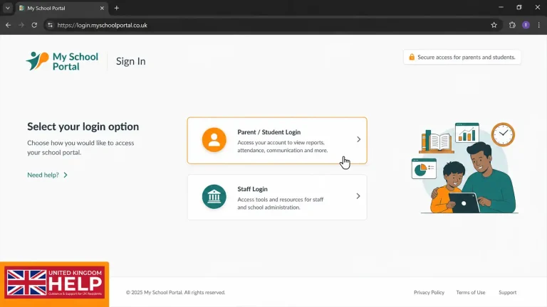Click the chevron on Staff Login card
Image resolution: width=547 pixels, height=307 pixels.
(358, 196)
